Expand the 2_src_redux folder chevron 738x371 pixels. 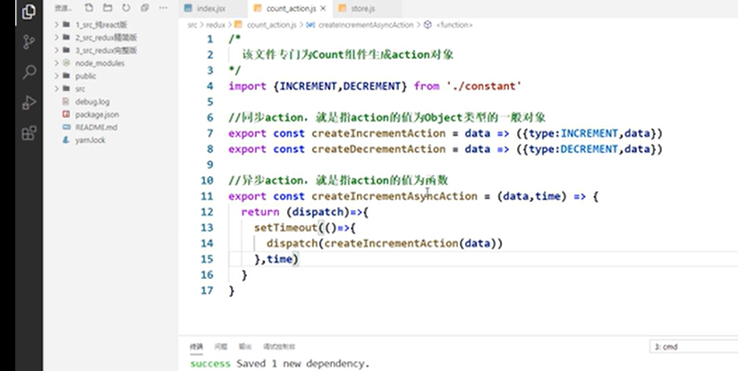pos(56,38)
